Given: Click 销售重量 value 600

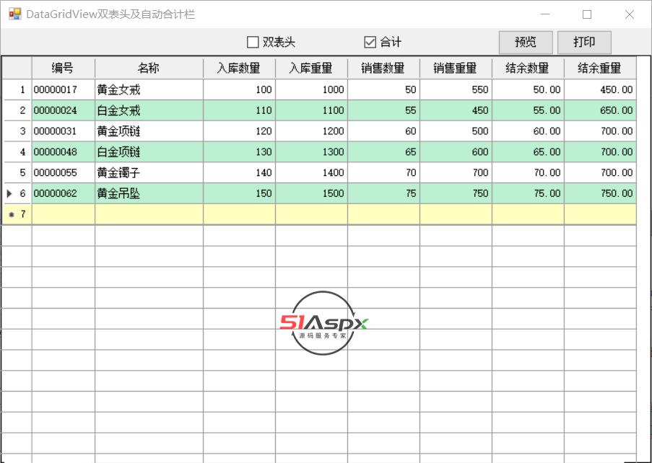Looking at the screenshot, I should pos(456,152).
